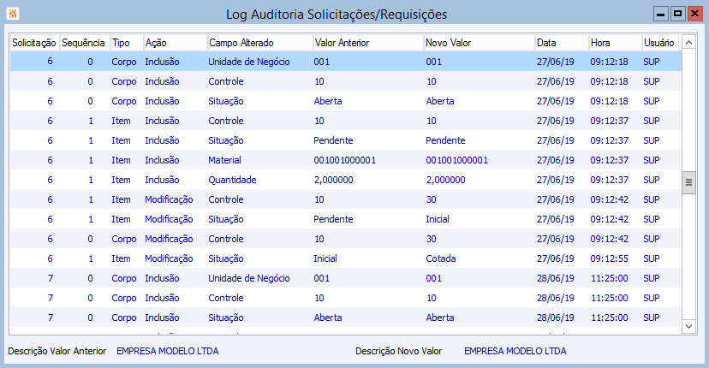This screenshot has width=709, height=368.
Task: Click the Novo Valor column header
Action: (479, 43)
